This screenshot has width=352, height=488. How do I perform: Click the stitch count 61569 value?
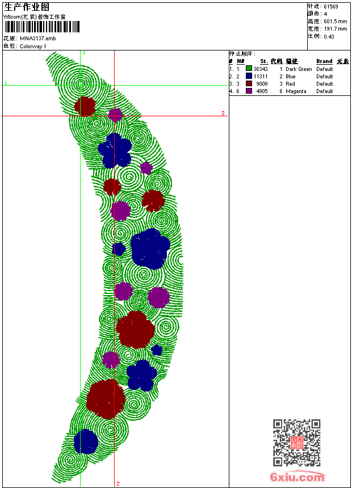pyautogui.click(x=330, y=7)
